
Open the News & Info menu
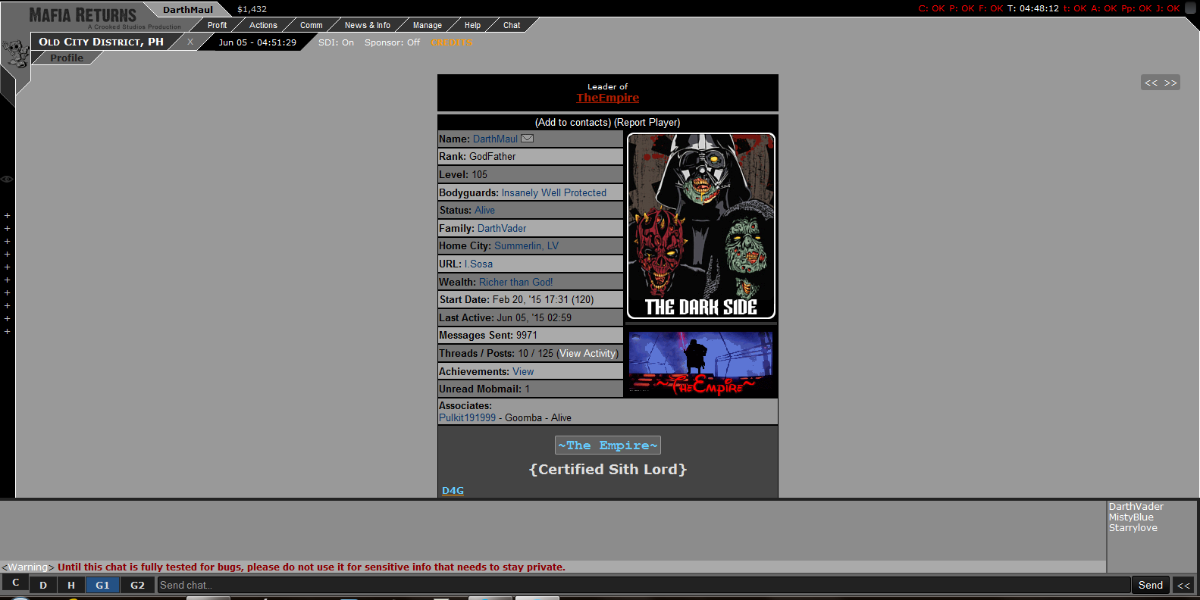367,25
